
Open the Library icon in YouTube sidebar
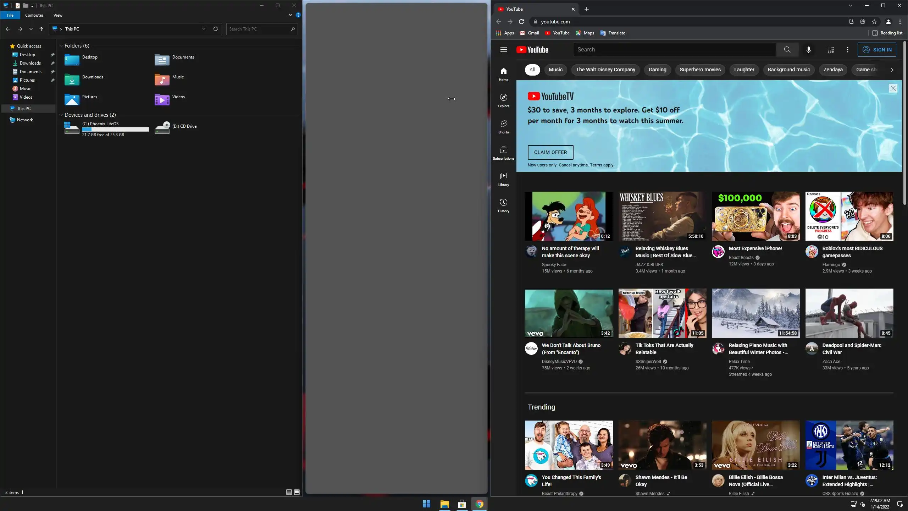(503, 179)
